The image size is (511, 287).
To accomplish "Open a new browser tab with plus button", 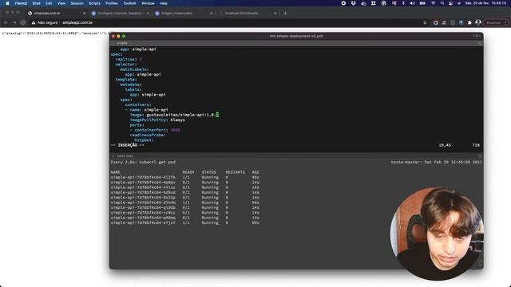I will (285, 14).
